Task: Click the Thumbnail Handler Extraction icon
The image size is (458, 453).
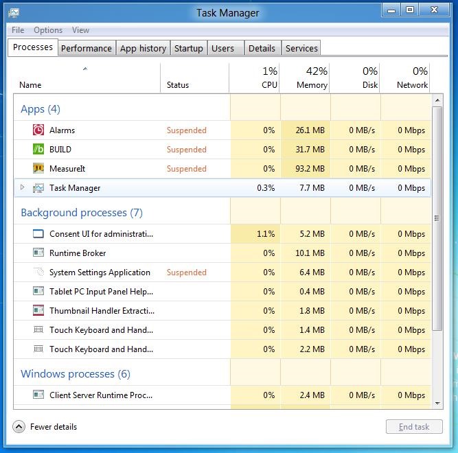Action: point(38,310)
